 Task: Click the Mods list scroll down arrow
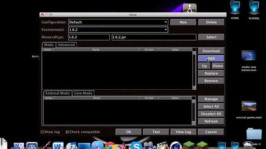[x=194, y=88]
